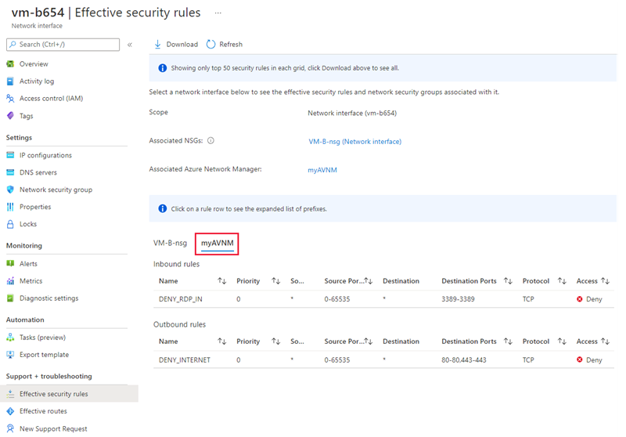Click the Associated NSGs info icon

(211, 142)
